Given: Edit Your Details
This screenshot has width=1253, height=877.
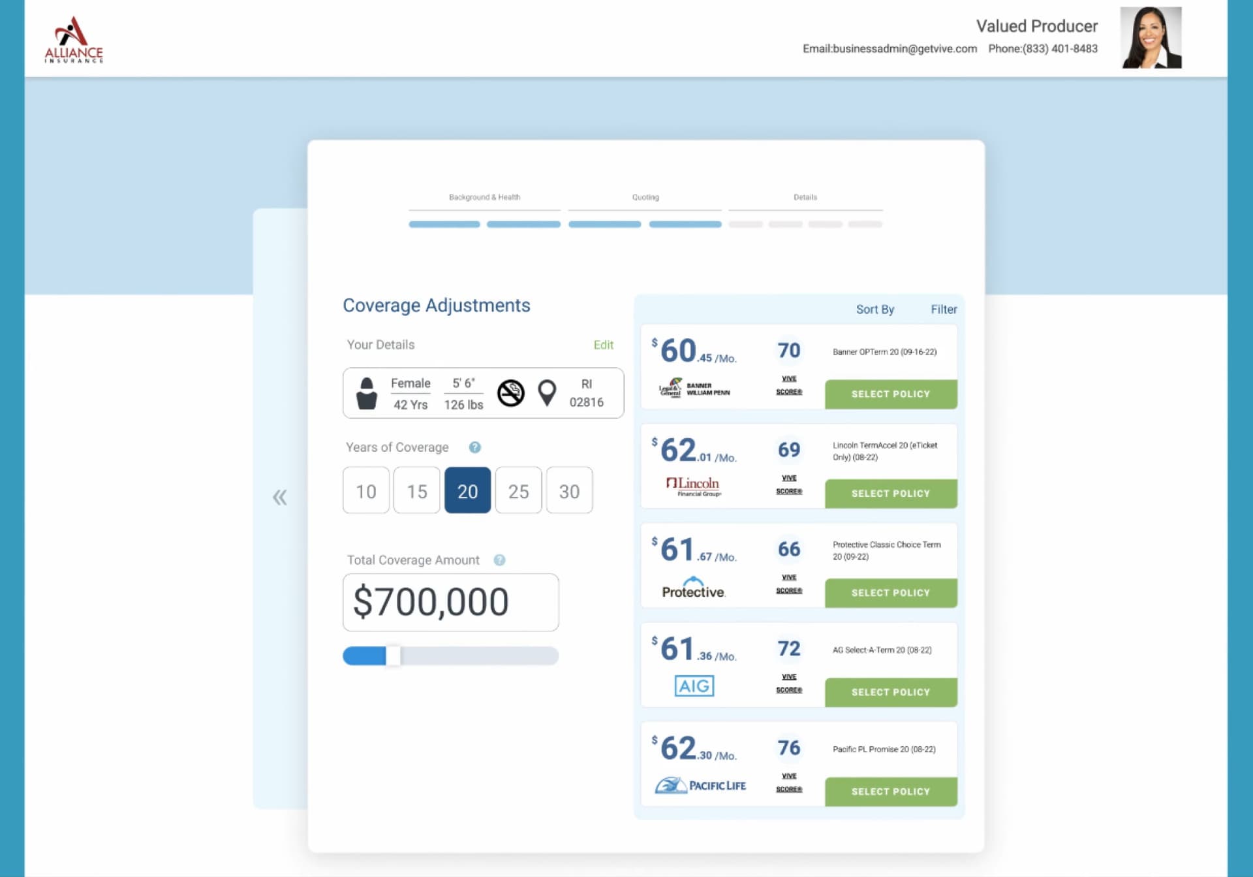Looking at the screenshot, I should click(x=603, y=345).
